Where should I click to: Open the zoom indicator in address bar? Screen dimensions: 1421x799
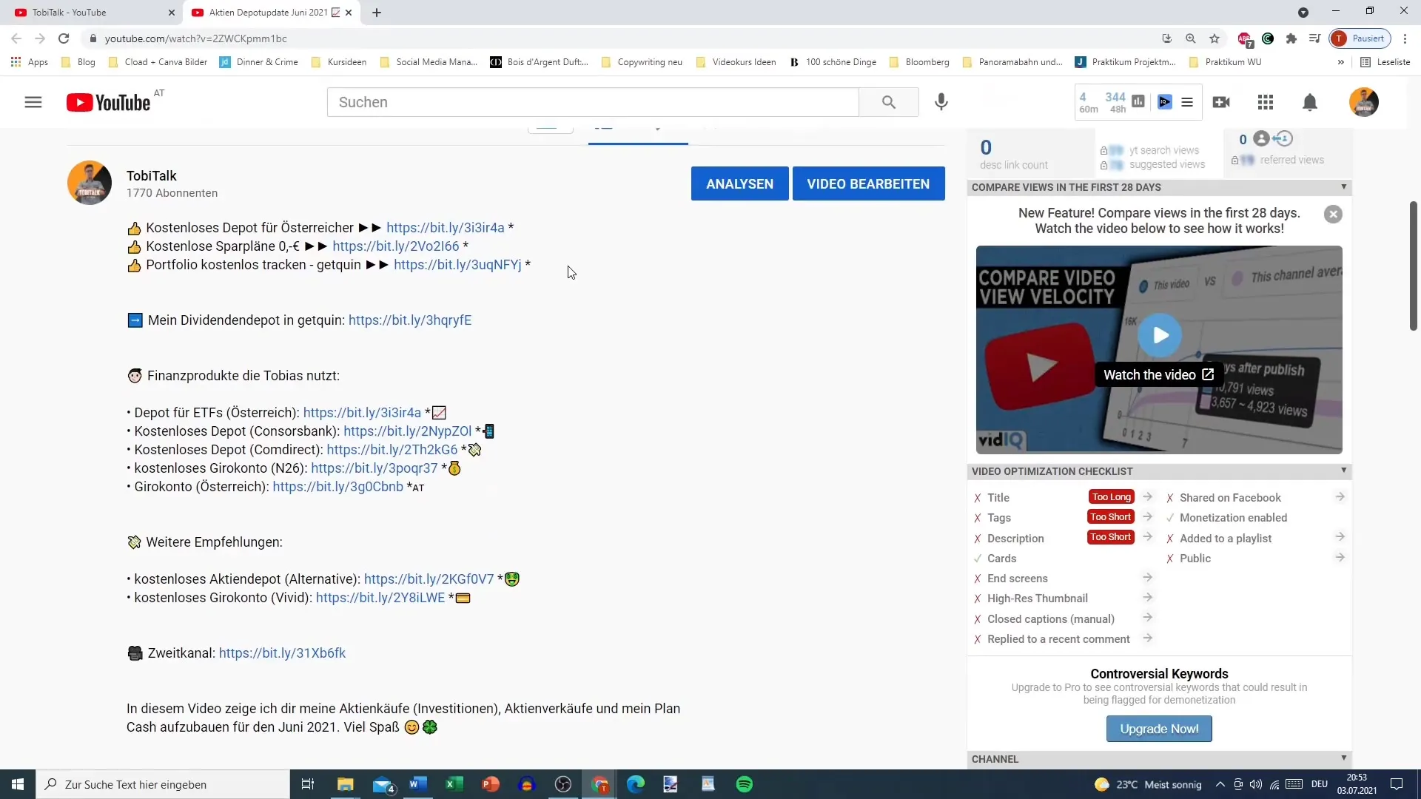pyautogui.click(x=1191, y=38)
